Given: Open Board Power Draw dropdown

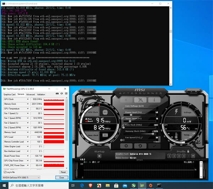Looking at the screenshot, I should (28, 156).
